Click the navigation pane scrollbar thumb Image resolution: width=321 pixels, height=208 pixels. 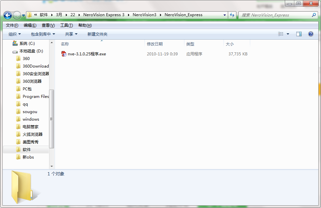pos(52,119)
